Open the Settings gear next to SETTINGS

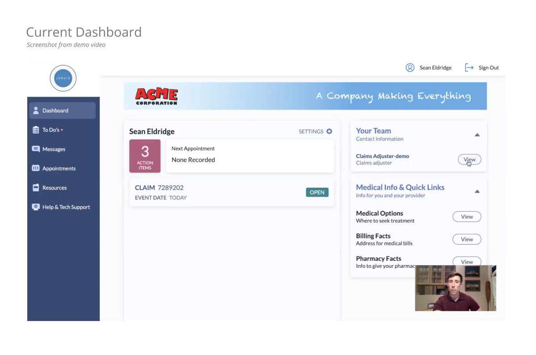(329, 131)
